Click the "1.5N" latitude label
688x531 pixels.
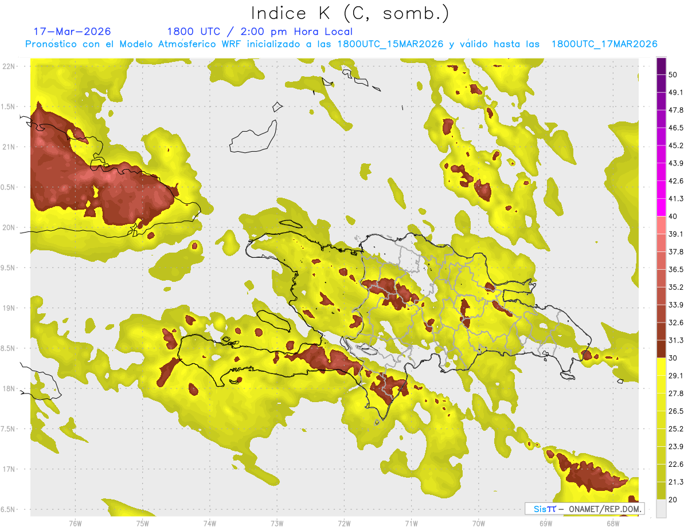9,107
